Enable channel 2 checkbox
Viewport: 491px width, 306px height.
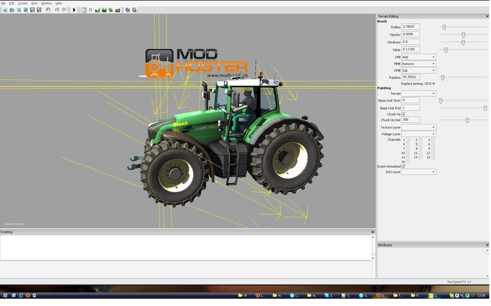pos(420,140)
